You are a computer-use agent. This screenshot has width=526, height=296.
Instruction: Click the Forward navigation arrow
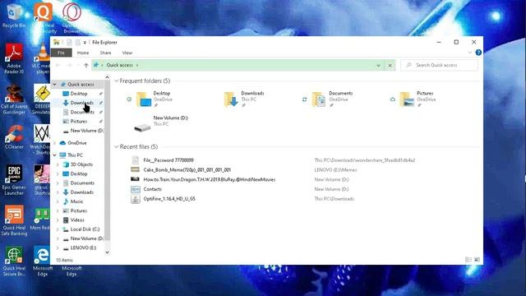point(69,65)
